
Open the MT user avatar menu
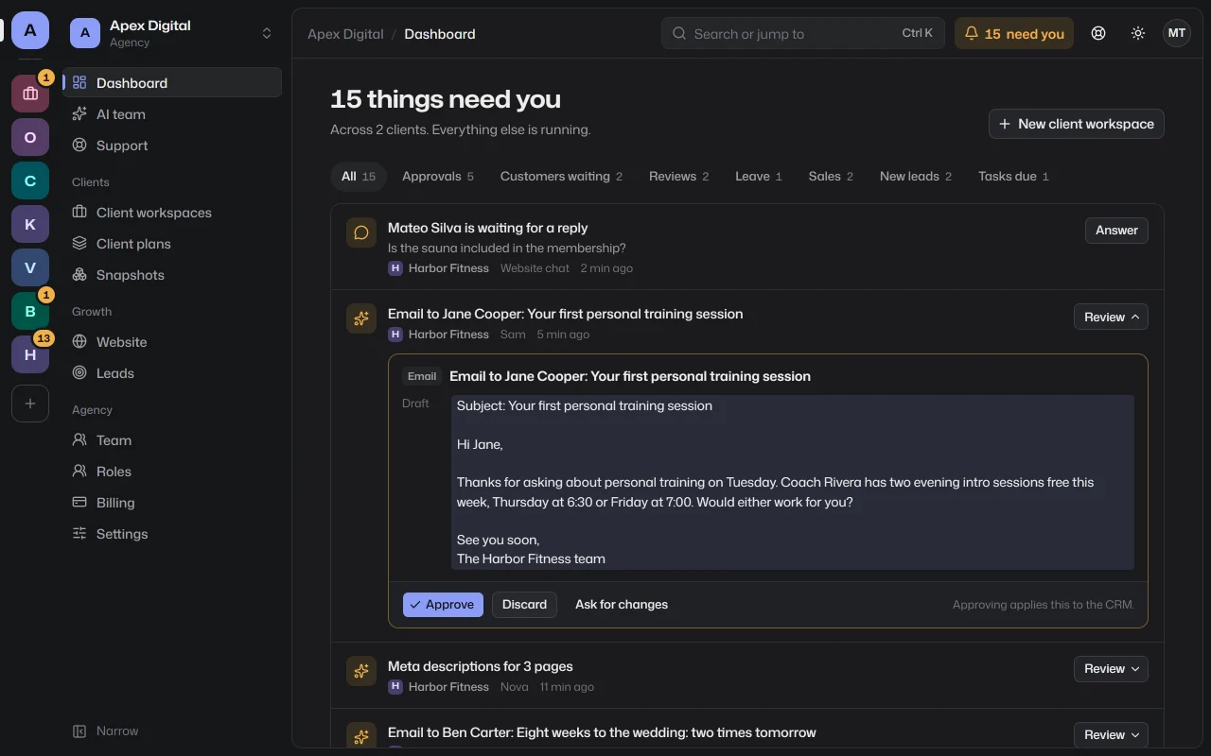[1177, 33]
